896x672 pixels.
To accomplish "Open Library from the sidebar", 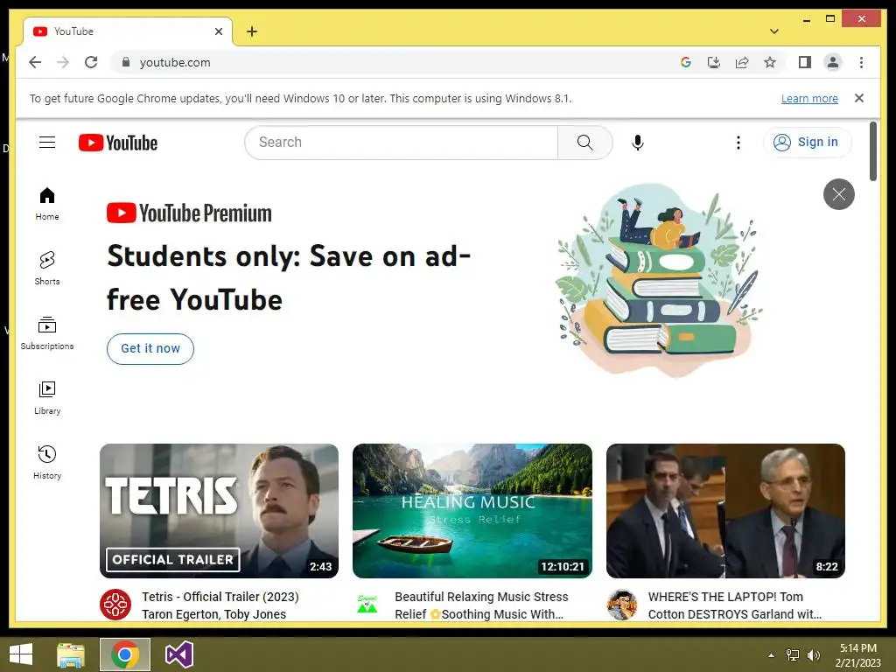I will coord(47,398).
